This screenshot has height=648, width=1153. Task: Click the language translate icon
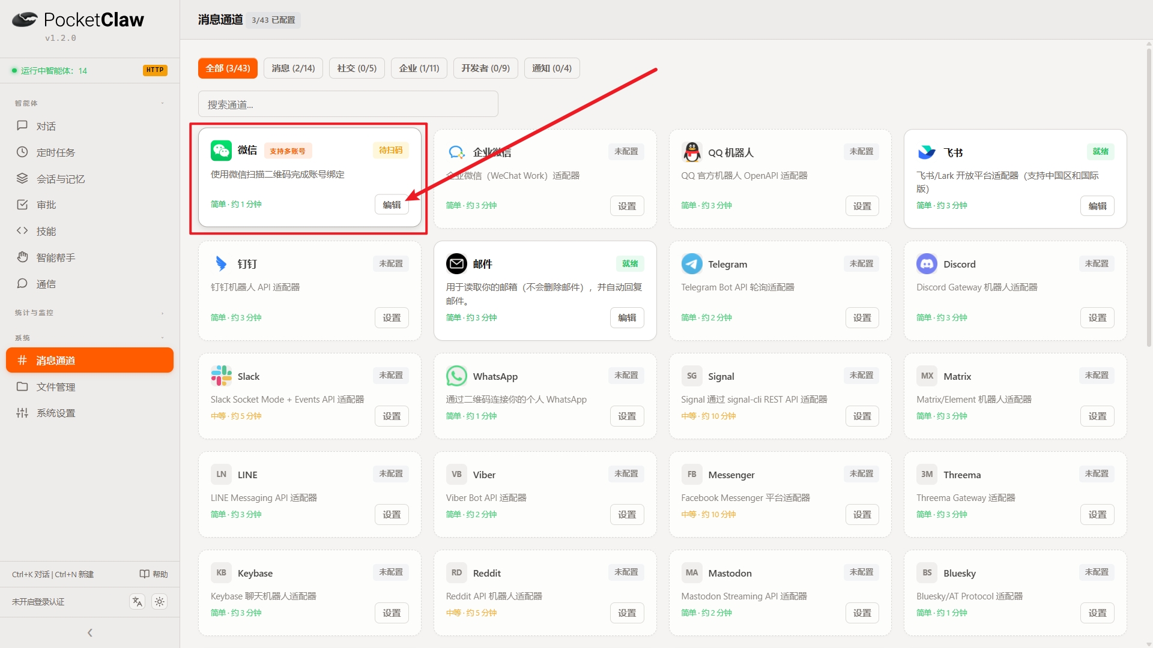click(x=138, y=602)
